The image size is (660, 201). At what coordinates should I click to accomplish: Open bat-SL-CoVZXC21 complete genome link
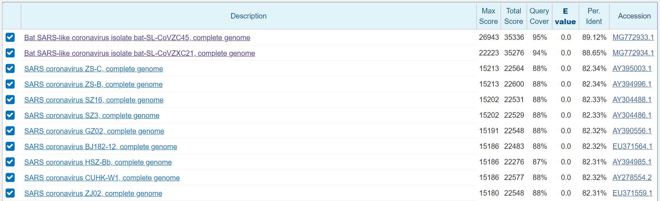click(x=140, y=53)
